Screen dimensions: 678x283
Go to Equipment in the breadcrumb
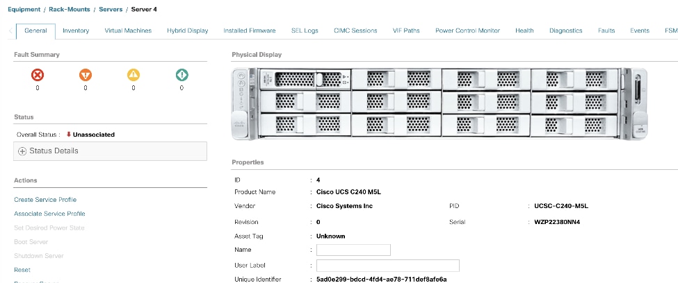(24, 9)
